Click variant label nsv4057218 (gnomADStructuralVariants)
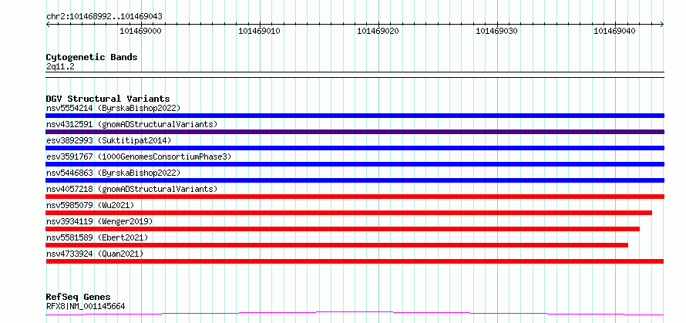Image resolution: width=686 pixels, height=323 pixels. (132, 189)
